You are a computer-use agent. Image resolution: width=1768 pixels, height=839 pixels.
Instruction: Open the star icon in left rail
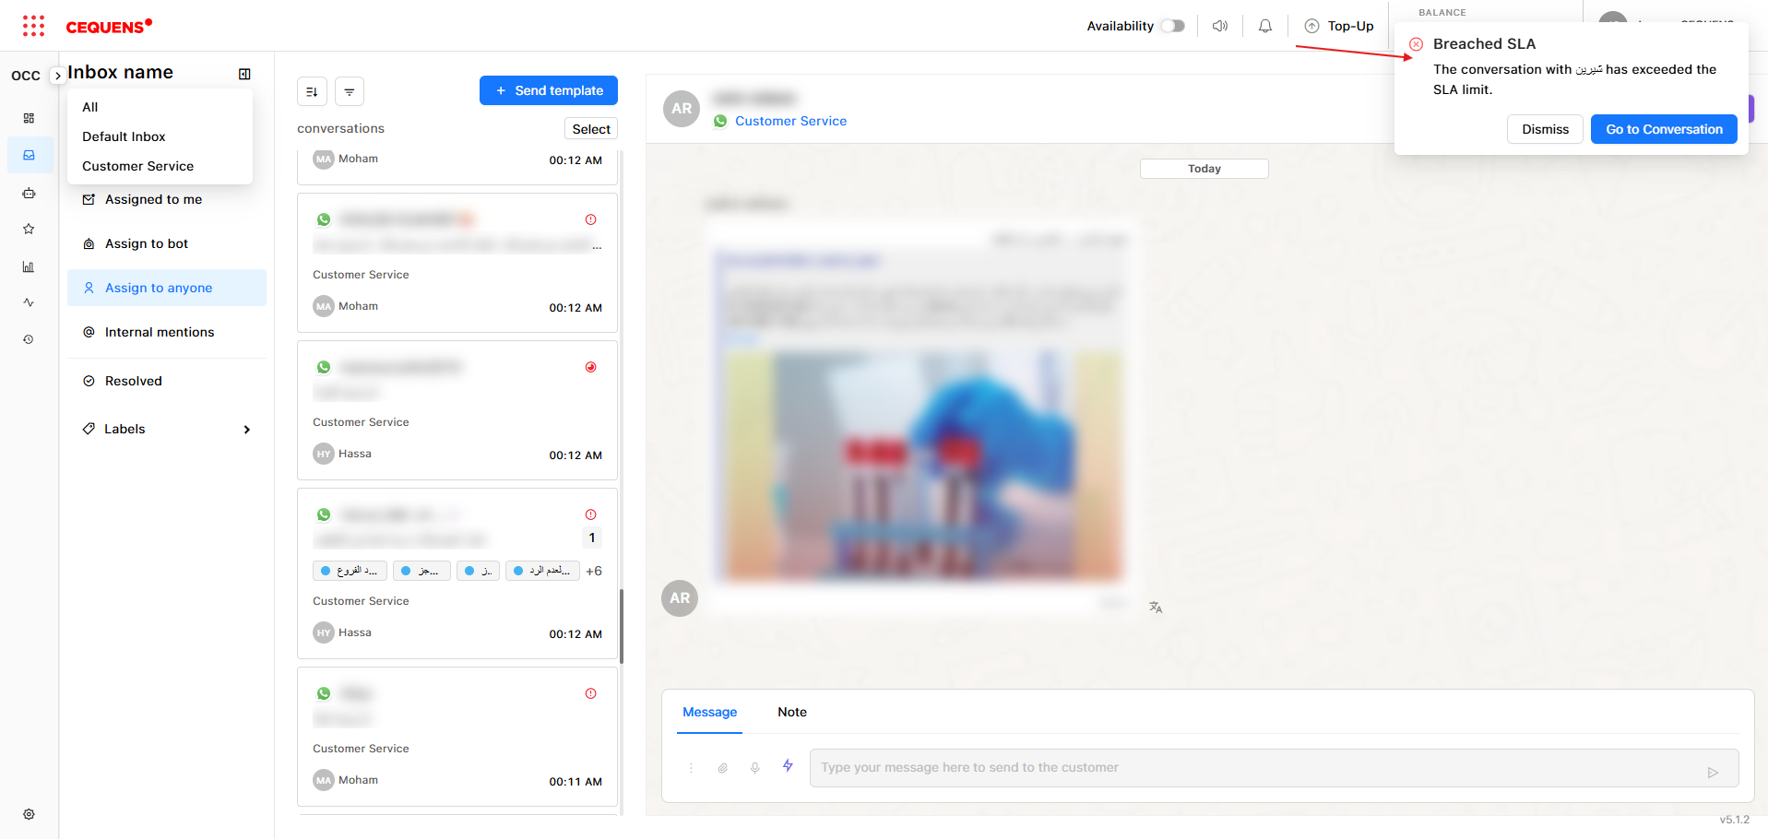pyautogui.click(x=29, y=229)
